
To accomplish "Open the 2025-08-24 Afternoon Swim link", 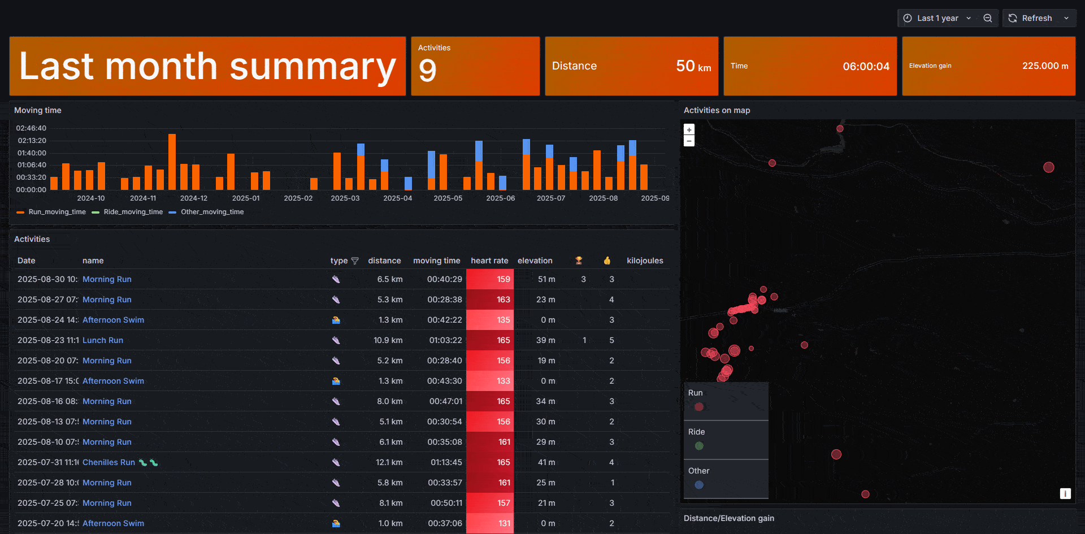I will [113, 320].
